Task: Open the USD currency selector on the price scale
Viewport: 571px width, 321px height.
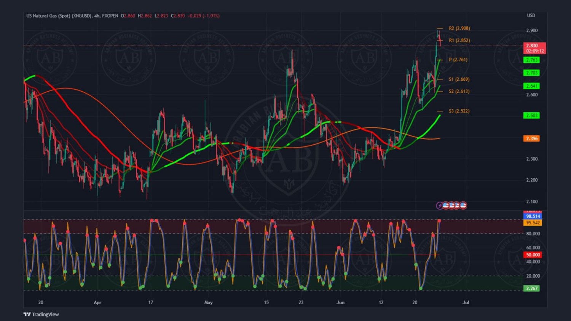Action: click(531, 16)
